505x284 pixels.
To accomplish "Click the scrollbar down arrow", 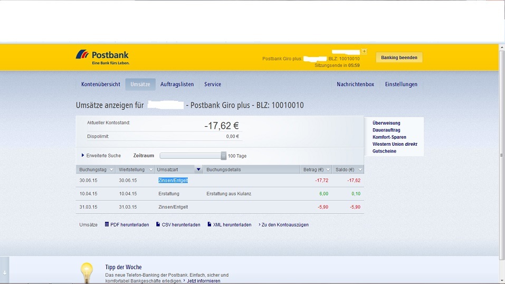I will 502,281.
